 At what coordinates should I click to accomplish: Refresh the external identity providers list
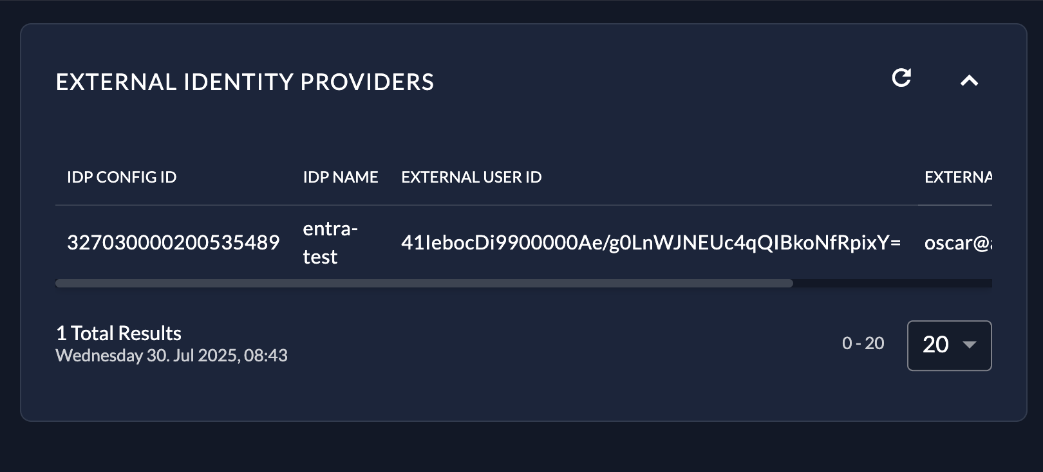pyautogui.click(x=901, y=78)
